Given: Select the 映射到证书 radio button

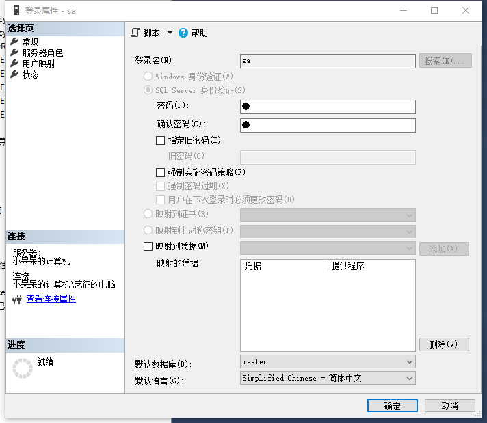Looking at the screenshot, I should tap(148, 213).
